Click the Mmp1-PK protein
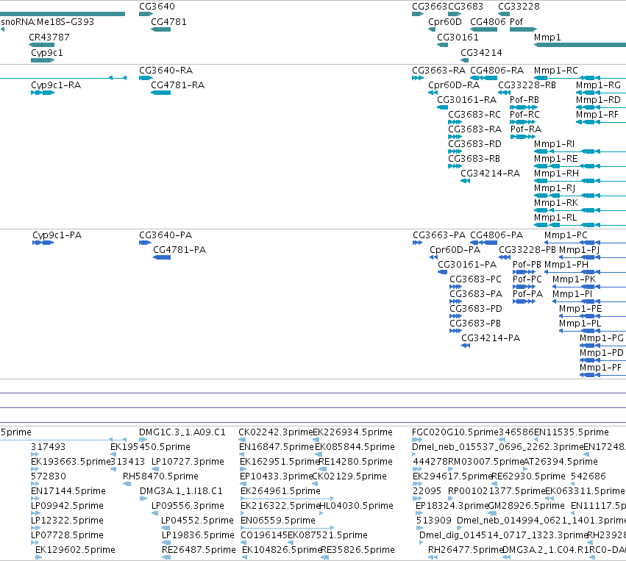The height and width of the screenshot is (561, 626). pyautogui.click(x=589, y=287)
